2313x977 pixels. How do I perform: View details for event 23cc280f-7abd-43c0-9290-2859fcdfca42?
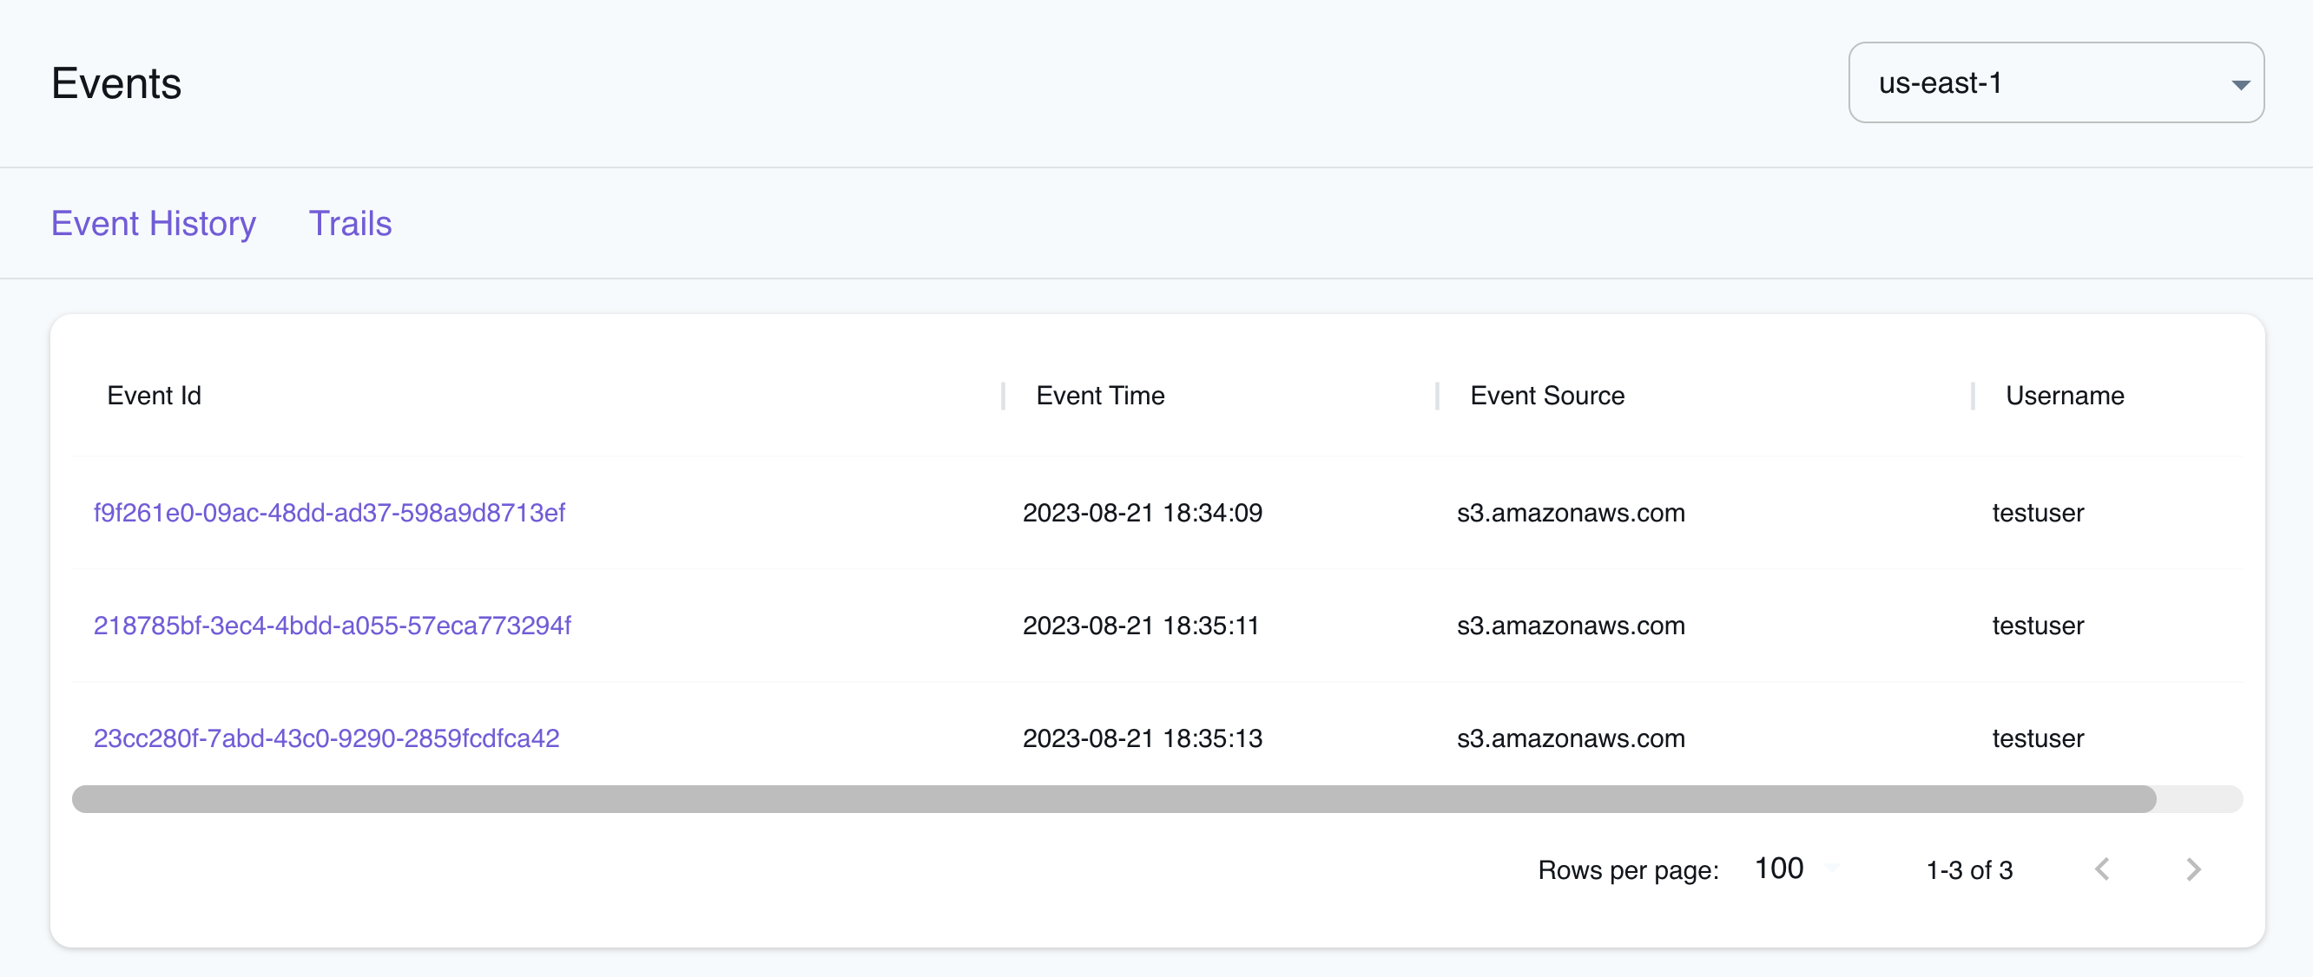[x=326, y=738]
